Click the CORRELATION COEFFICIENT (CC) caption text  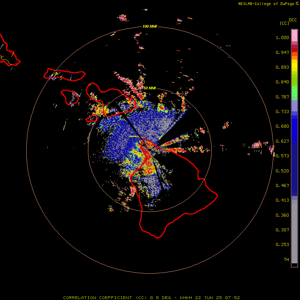click(x=105, y=298)
